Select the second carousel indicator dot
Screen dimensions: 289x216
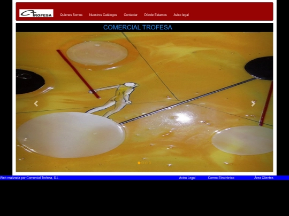143,163
